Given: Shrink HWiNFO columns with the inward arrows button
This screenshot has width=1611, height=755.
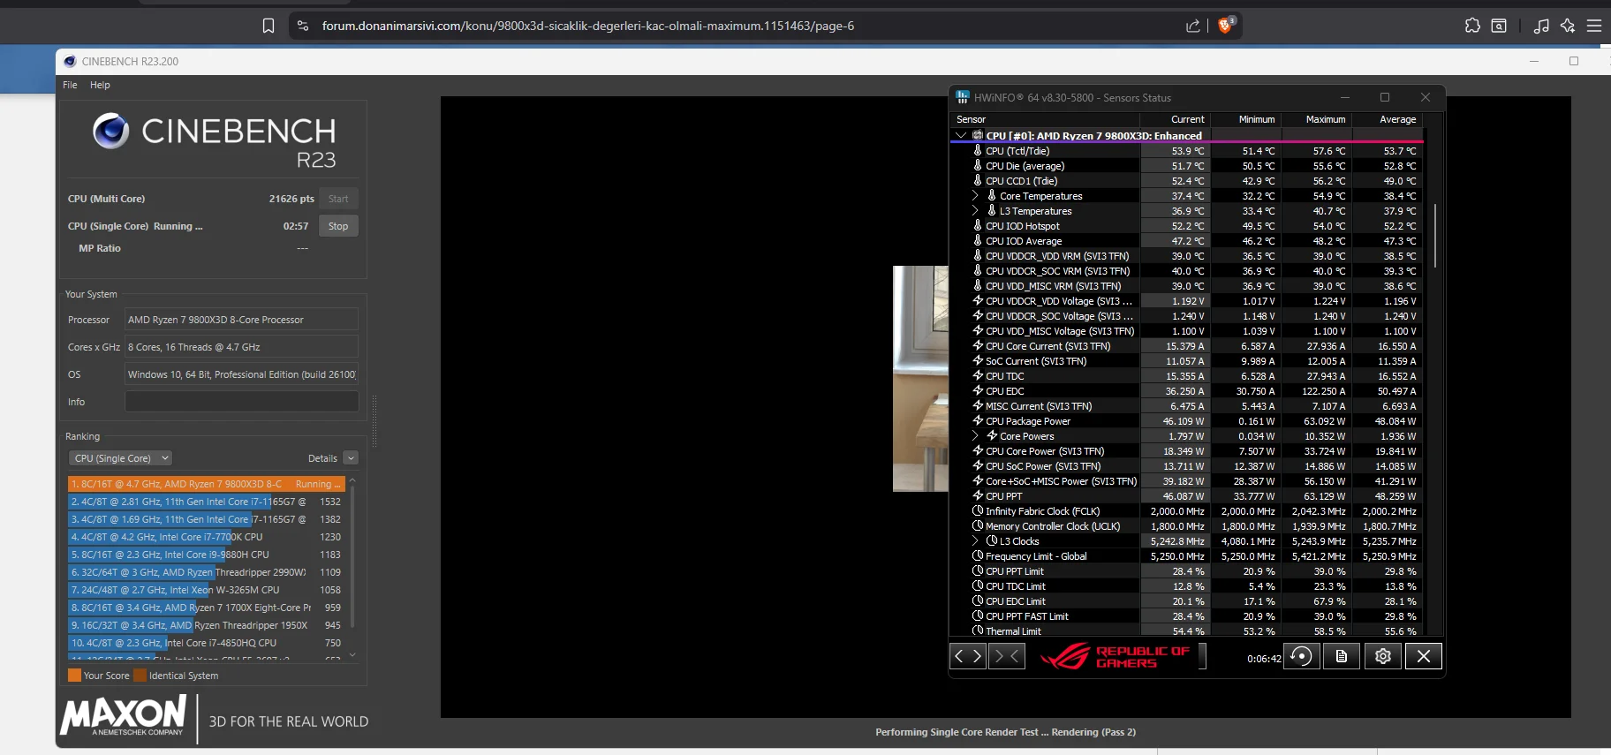Looking at the screenshot, I should click(1008, 656).
